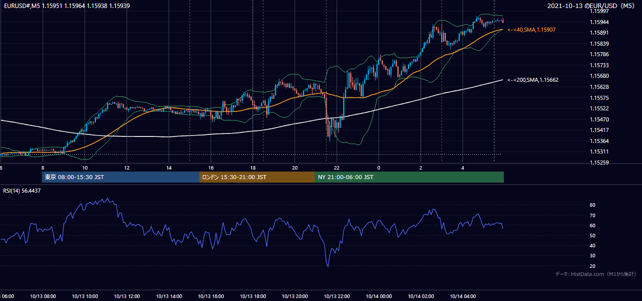Screen dimensions: 642x301
Task: Click price axis value 1.15364
Action: pos(599,141)
